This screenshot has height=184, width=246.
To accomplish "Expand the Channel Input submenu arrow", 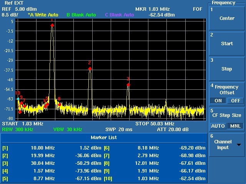I will tap(239, 145).
